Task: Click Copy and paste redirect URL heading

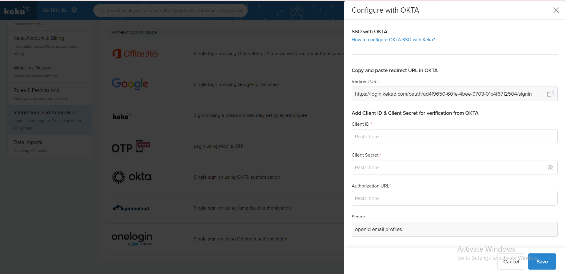Action: click(x=395, y=70)
